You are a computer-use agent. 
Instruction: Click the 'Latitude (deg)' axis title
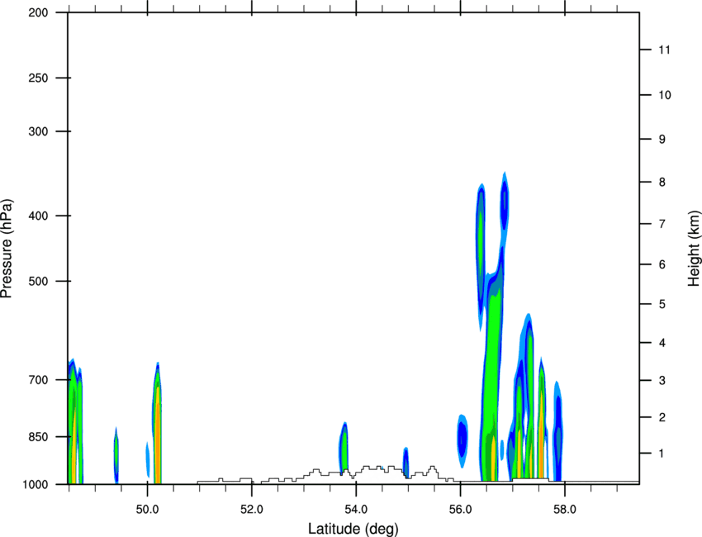(x=353, y=529)
